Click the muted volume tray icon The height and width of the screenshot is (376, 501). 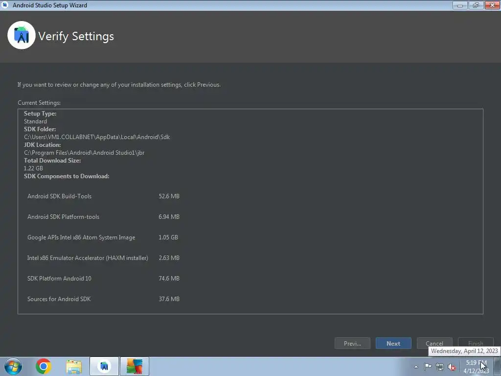pyautogui.click(x=452, y=367)
